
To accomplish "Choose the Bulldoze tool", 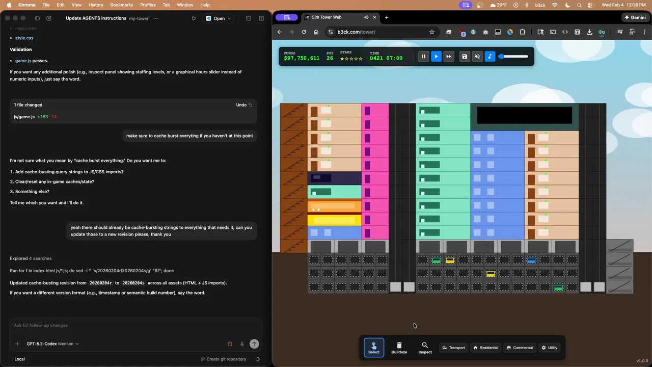I will (399, 348).
